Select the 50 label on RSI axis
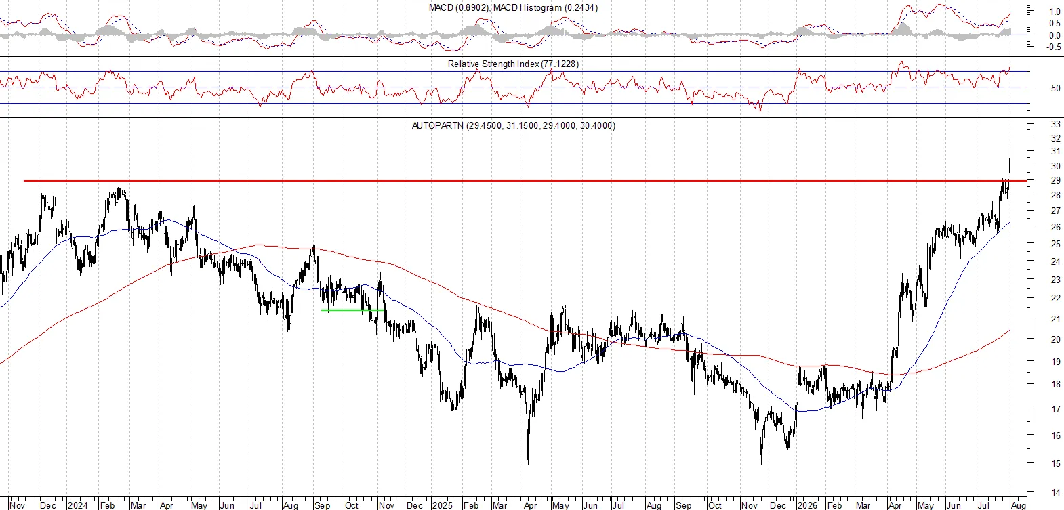 (x=1055, y=88)
